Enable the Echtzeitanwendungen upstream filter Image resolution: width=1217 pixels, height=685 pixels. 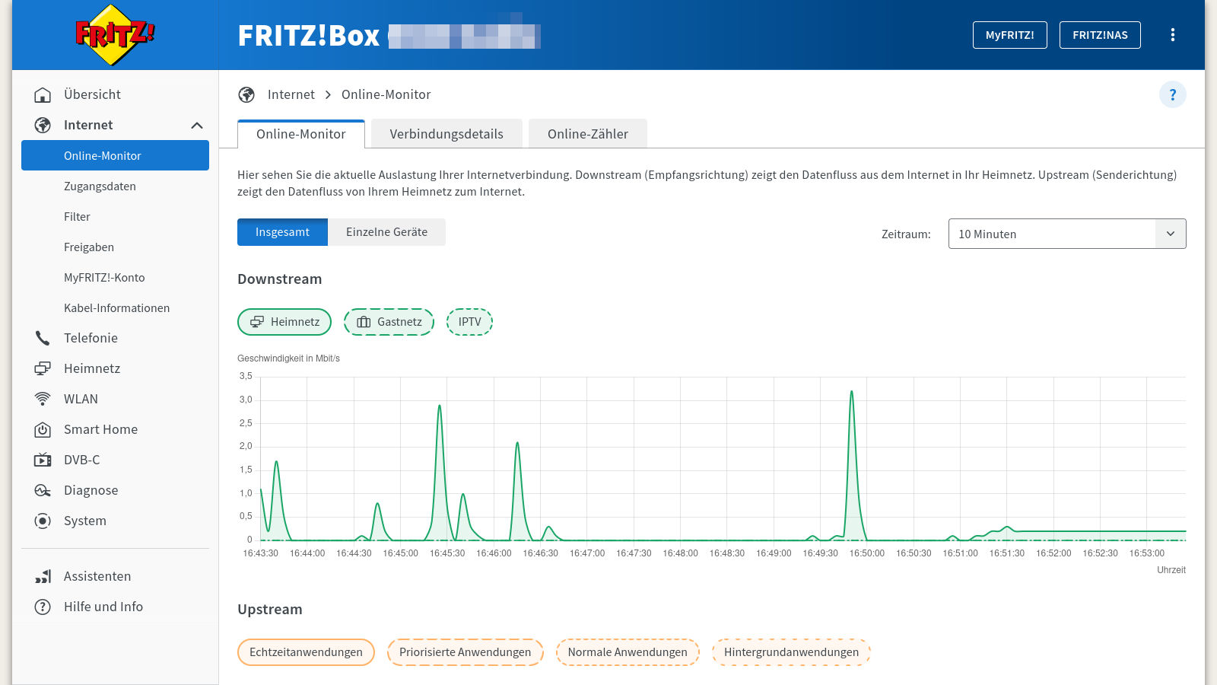[306, 652]
